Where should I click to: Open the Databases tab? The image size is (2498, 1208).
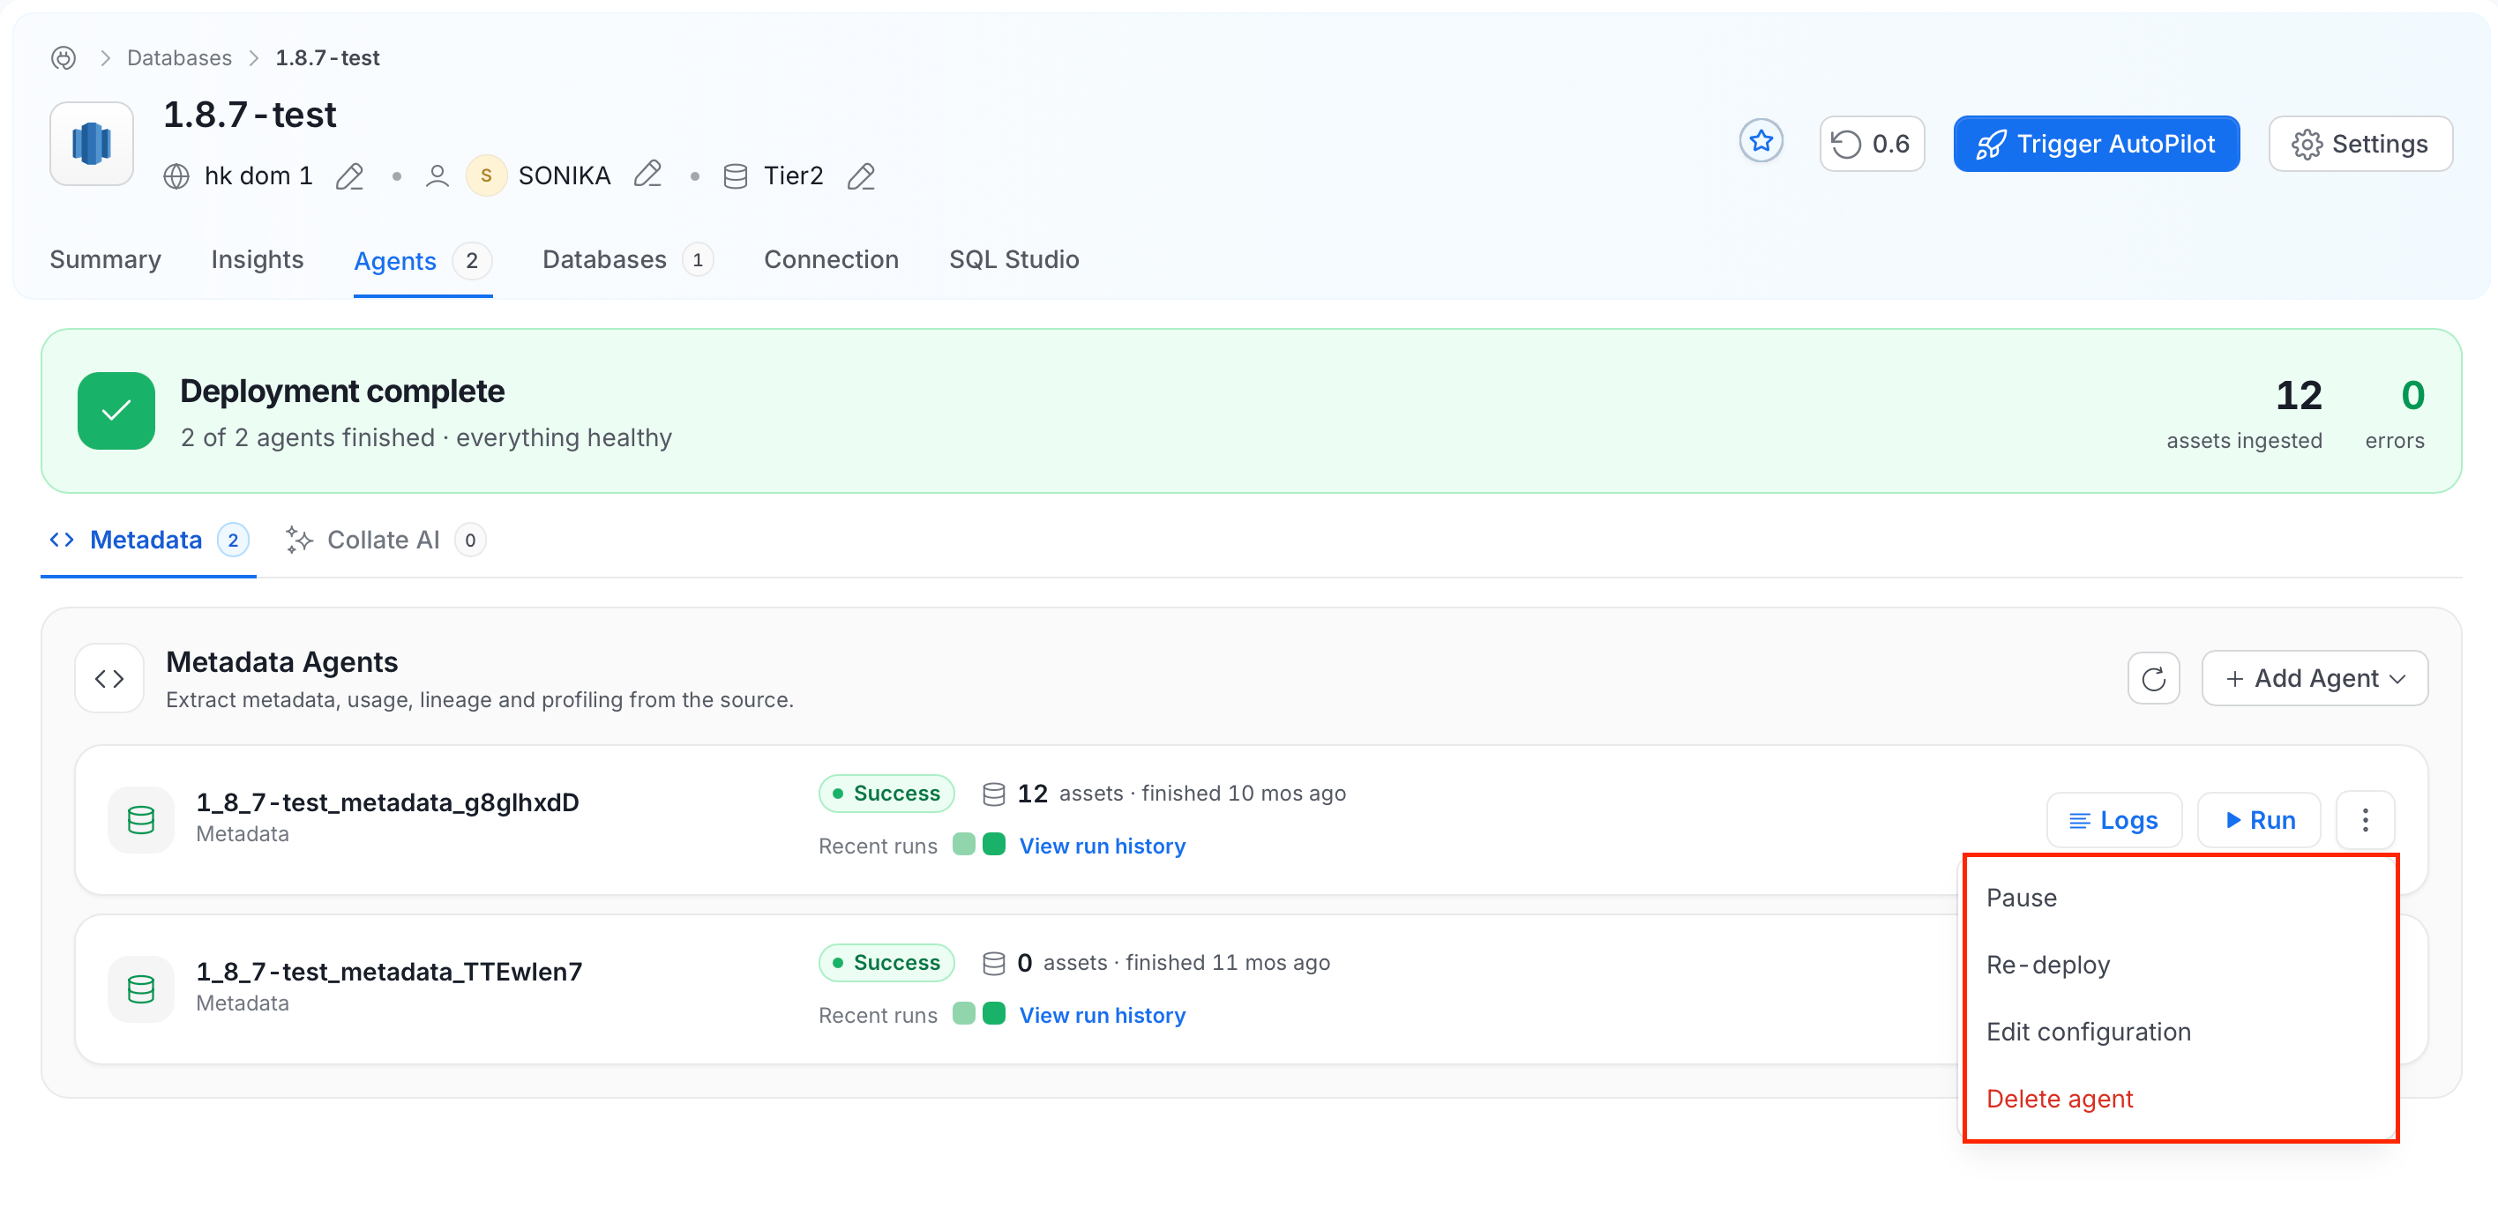click(627, 260)
